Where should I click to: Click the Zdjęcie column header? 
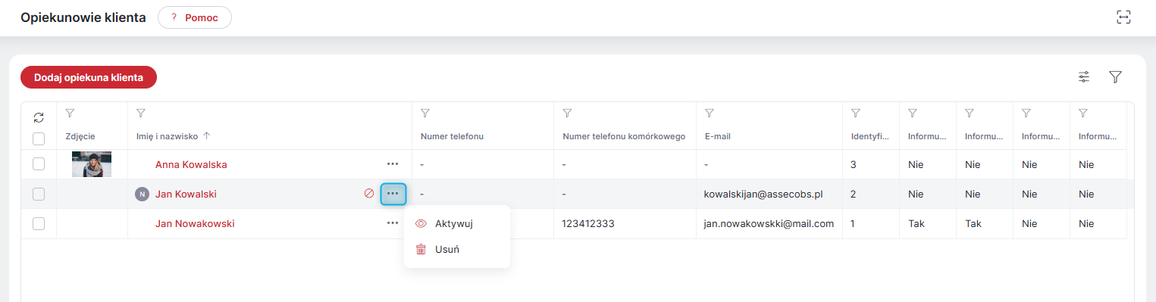[80, 136]
